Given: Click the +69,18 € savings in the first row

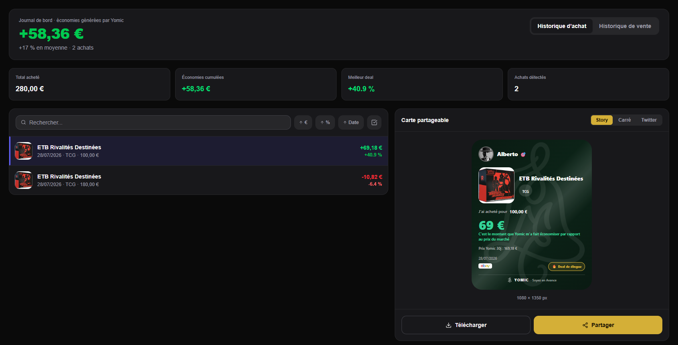Looking at the screenshot, I should [371, 148].
